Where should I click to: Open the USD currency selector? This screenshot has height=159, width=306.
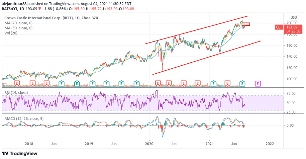tap(293, 18)
